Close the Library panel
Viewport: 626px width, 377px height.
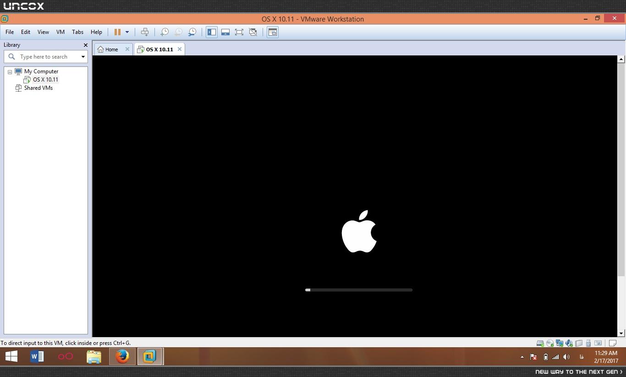[85, 45]
